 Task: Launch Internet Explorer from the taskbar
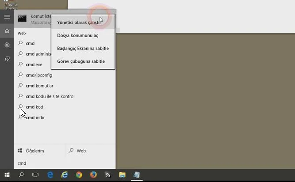65,175
